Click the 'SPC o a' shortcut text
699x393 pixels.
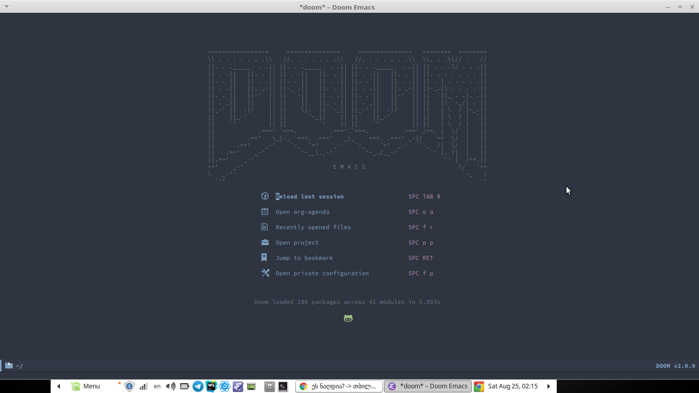pos(421,212)
